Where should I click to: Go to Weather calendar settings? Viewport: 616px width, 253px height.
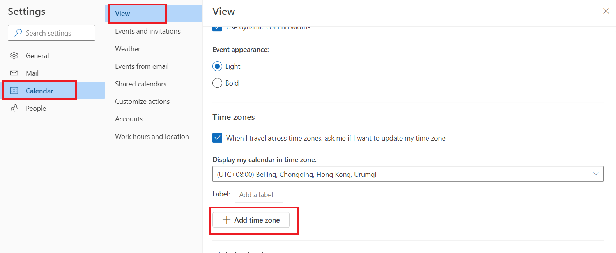127,49
